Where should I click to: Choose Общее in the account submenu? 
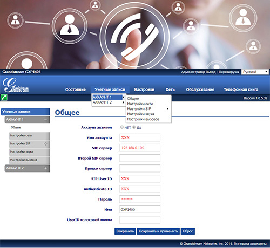[133, 99]
